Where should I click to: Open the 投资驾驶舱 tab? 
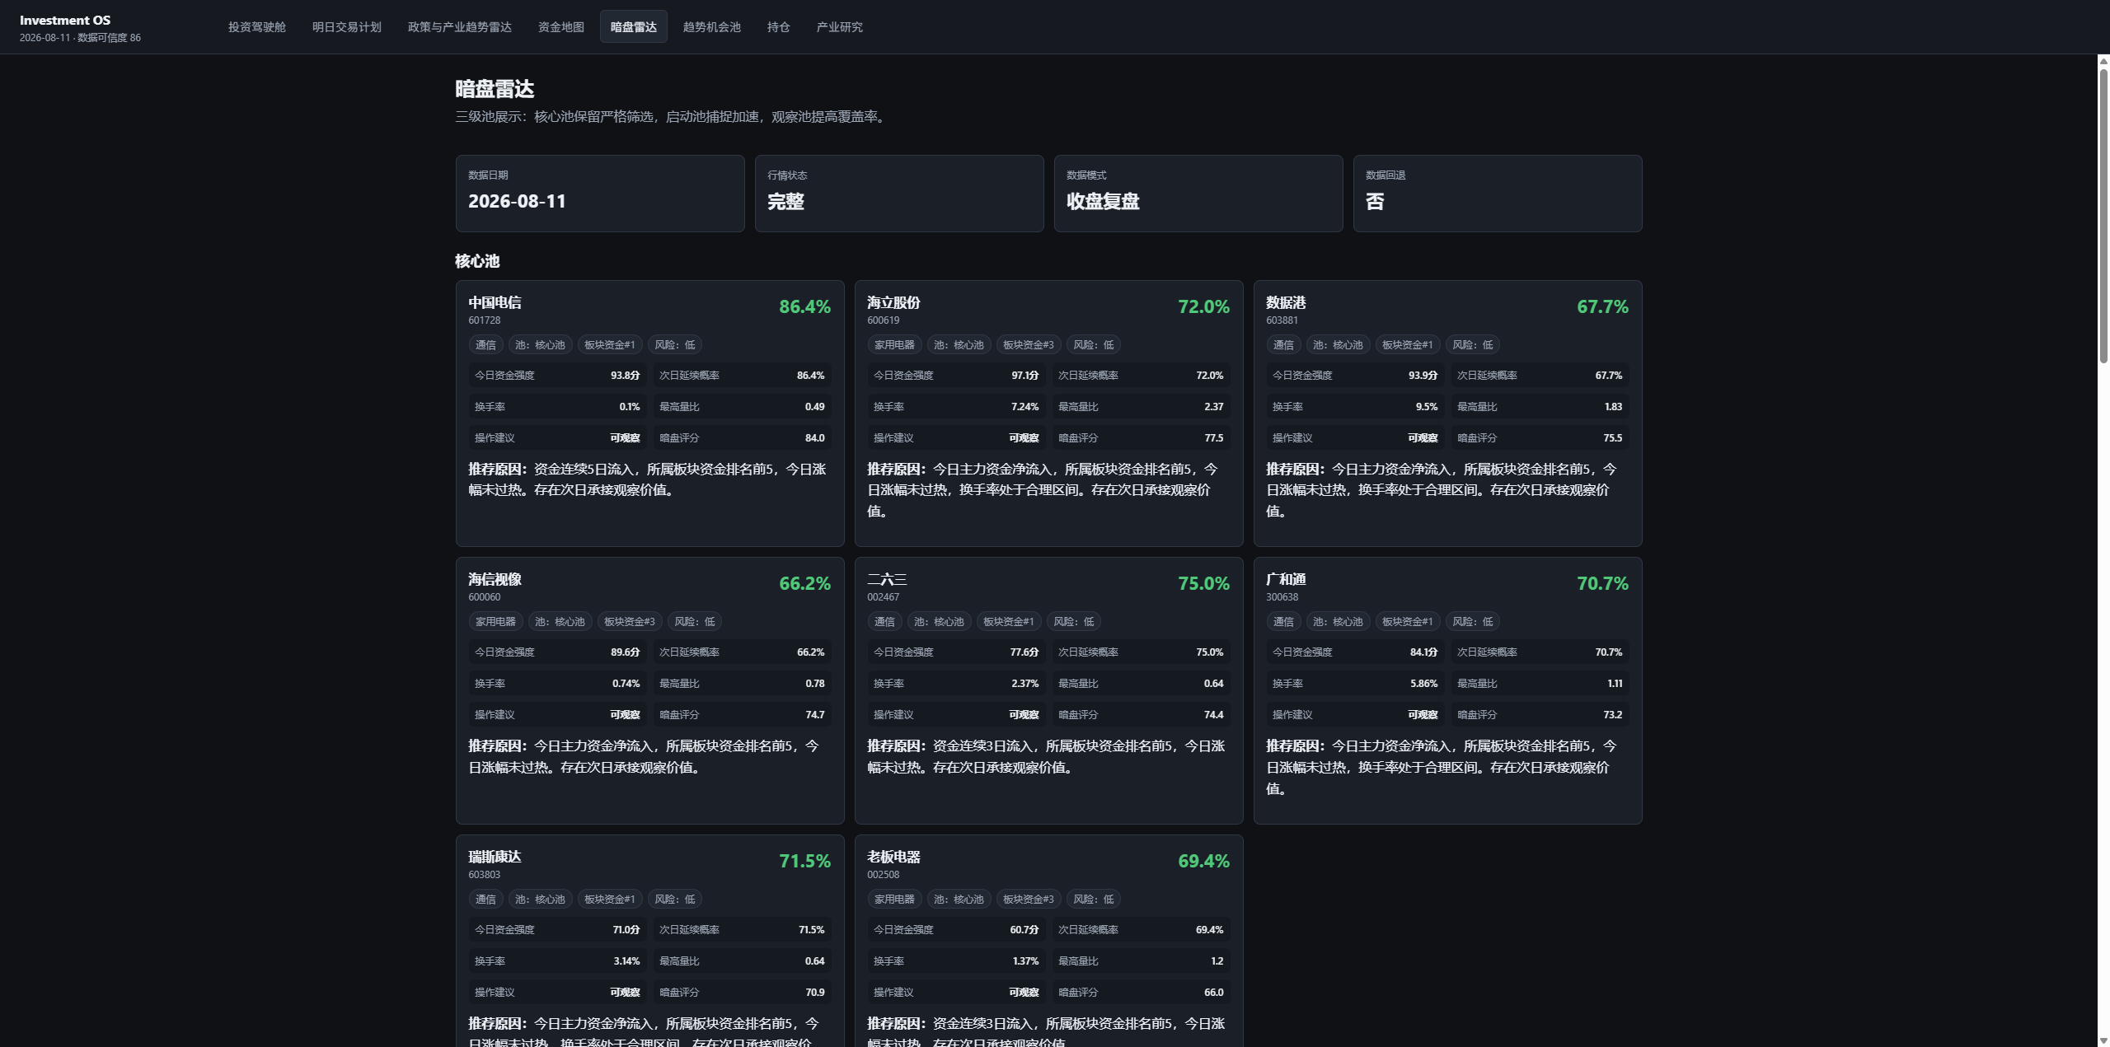coord(256,27)
